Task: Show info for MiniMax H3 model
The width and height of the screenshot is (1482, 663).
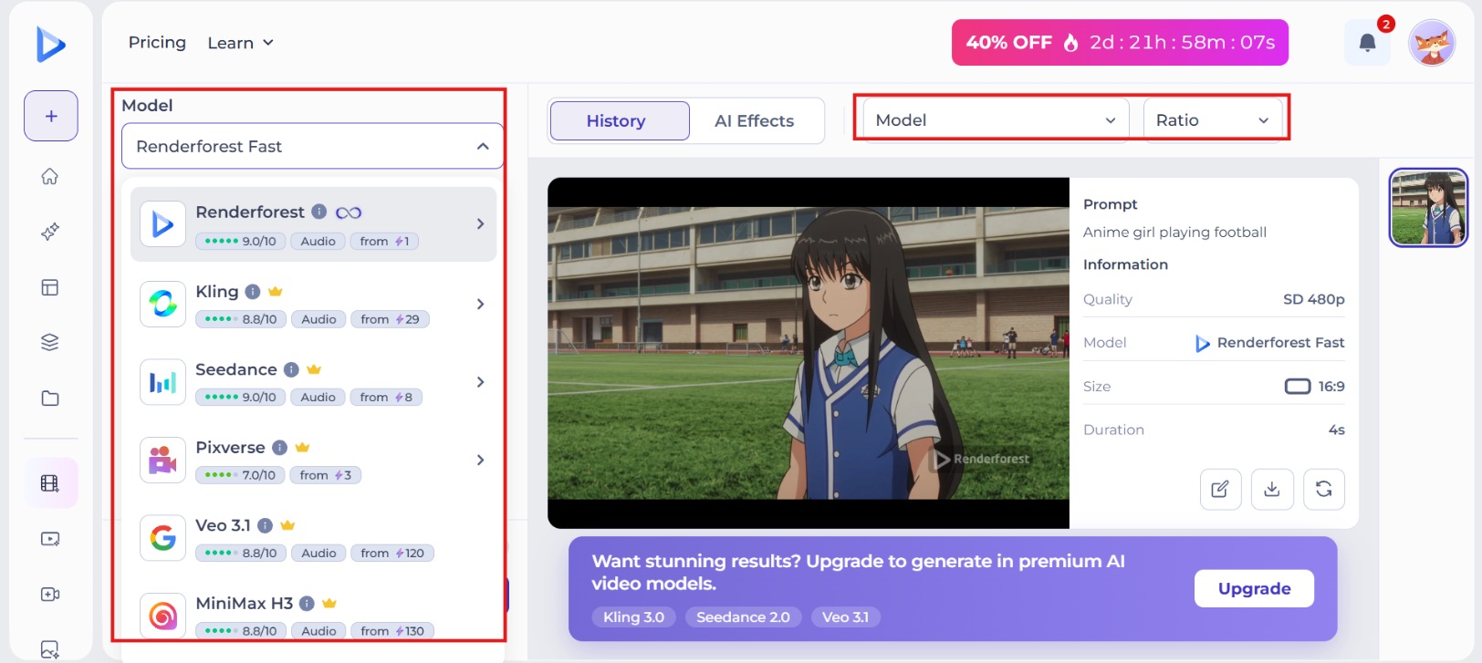Action: pyautogui.click(x=307, y=604)
